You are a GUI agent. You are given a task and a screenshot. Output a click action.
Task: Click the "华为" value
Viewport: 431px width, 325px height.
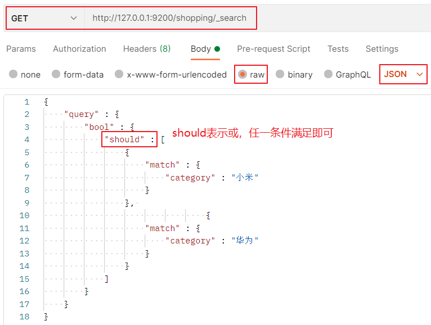(x=245, y=241)
